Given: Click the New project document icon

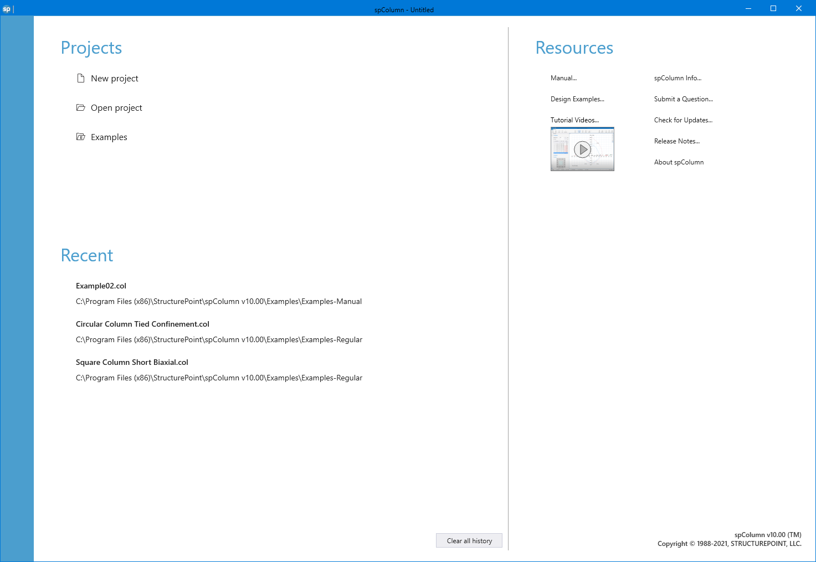Looking at the screenshot, I should tap(81, 78).
